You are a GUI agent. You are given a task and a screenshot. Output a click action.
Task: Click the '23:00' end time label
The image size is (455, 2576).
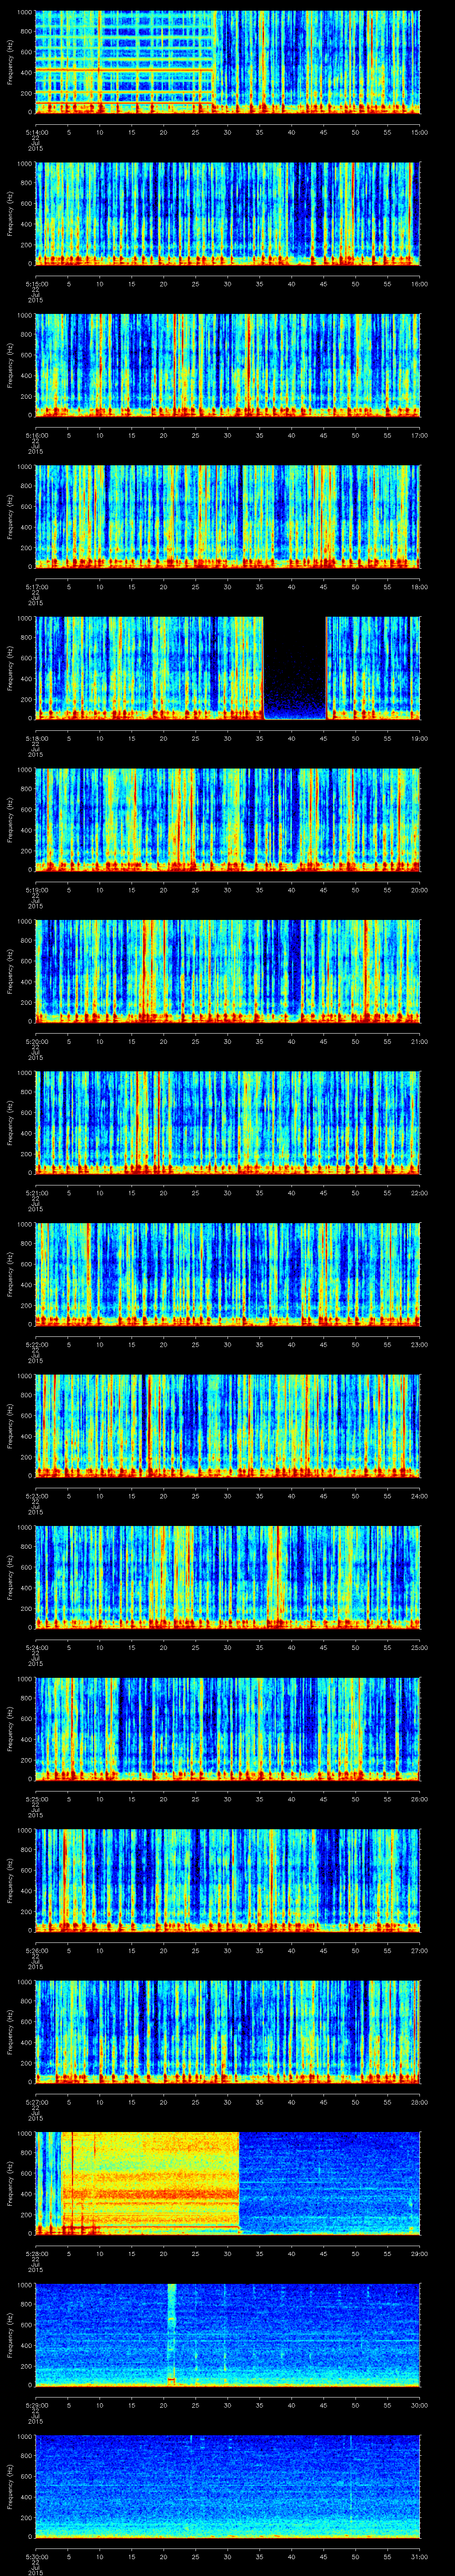pyautogui.click(x=419, y=1344)
